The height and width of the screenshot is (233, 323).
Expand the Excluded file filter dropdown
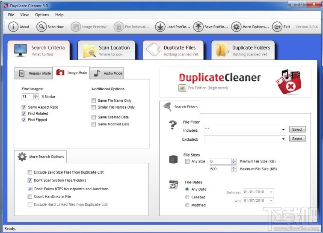(x=283, y=139)
